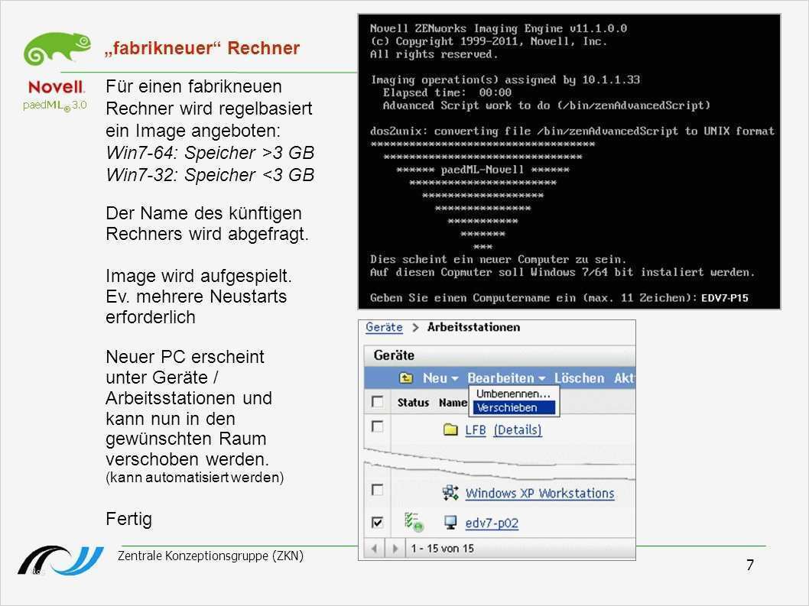Screen dimensions: 809x606
Task: Click 'dos2unix: converting file' console line
Action: [x=572, y=131]
